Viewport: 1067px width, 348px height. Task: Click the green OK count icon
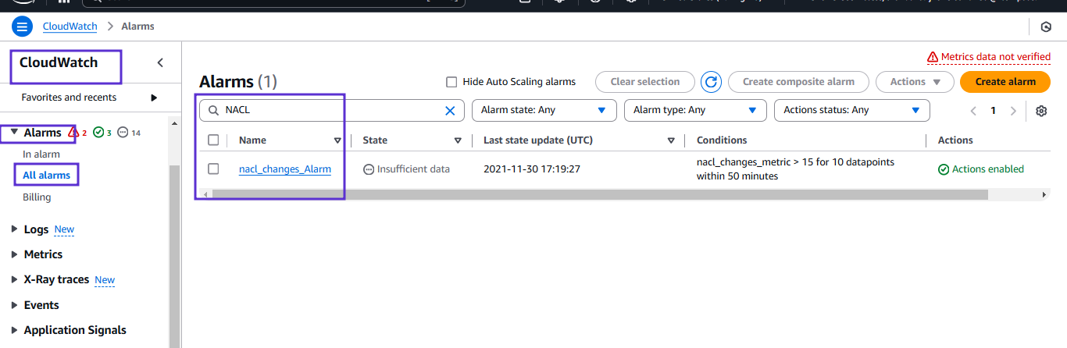[x=98, y=133]
